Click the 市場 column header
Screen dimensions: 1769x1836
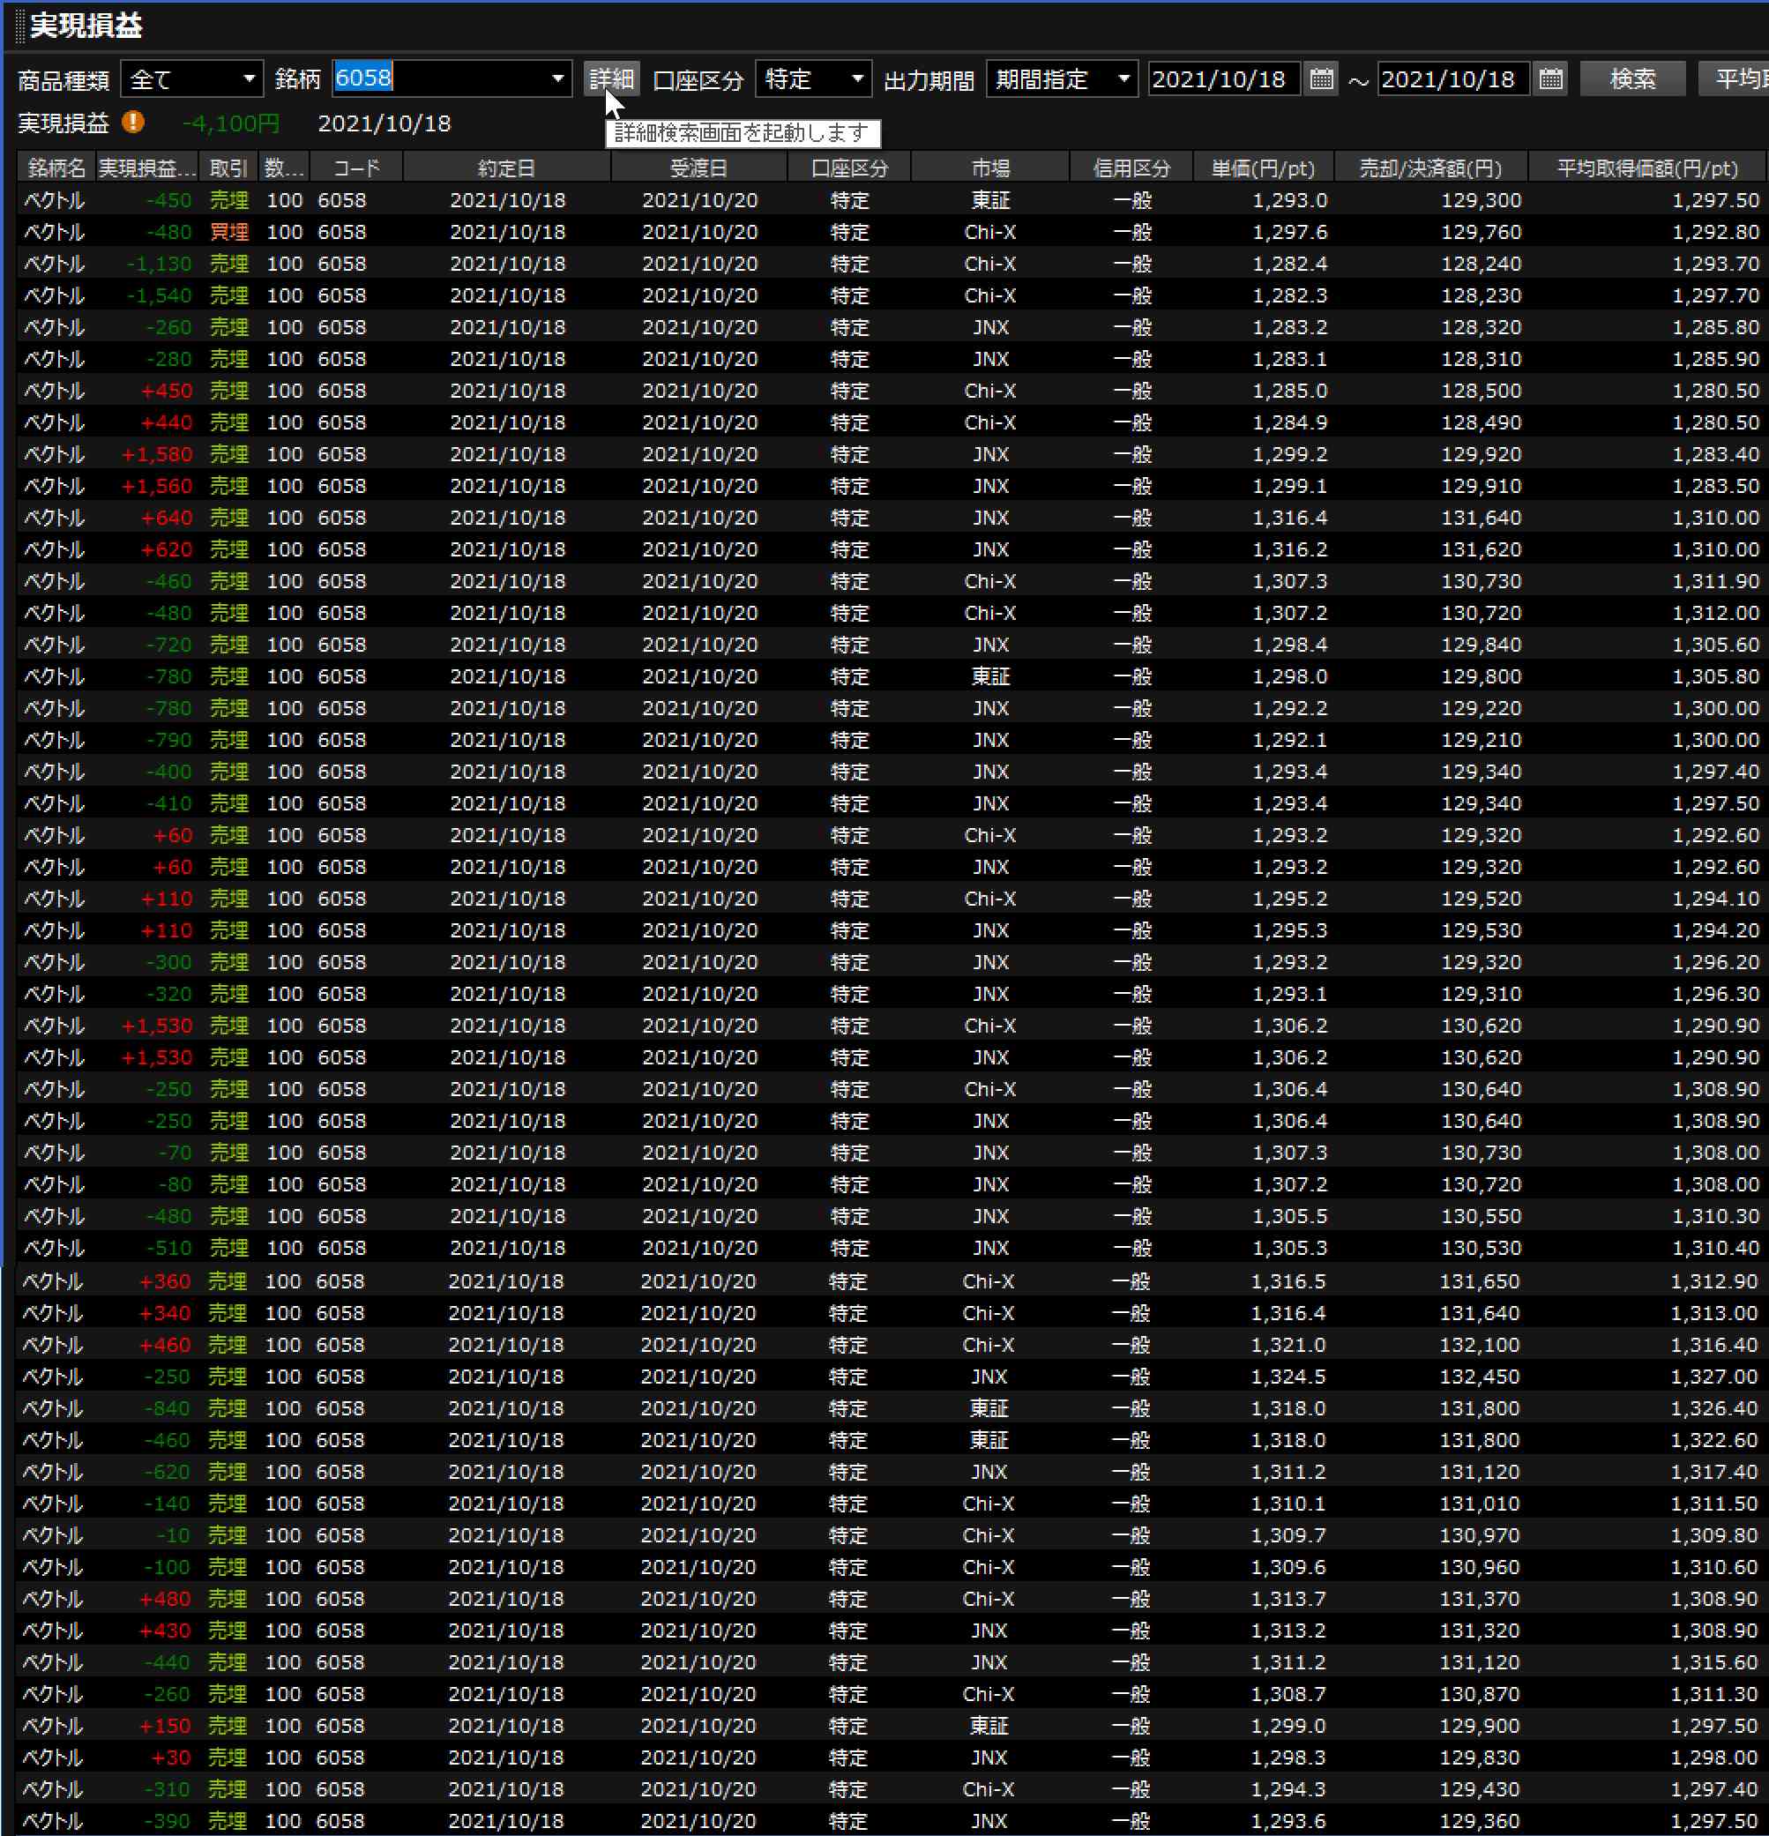pyautogui.click(x=989, y=168)
